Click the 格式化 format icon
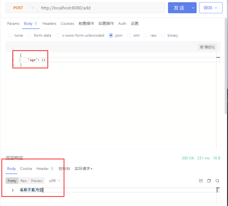 click(207, 47)
